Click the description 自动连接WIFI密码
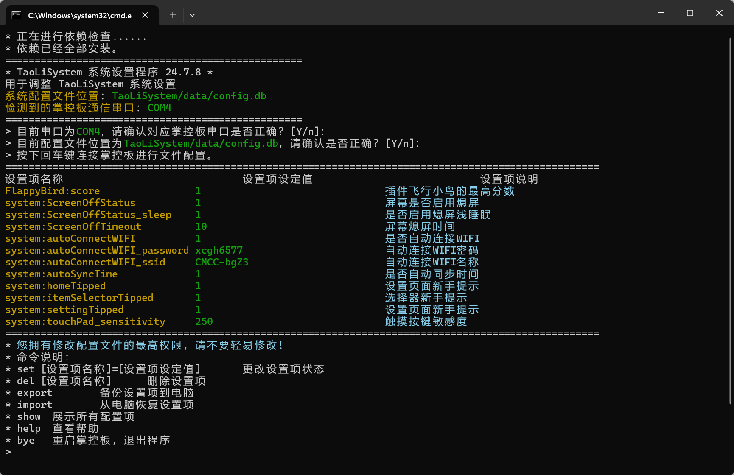 tap(432, 250)
